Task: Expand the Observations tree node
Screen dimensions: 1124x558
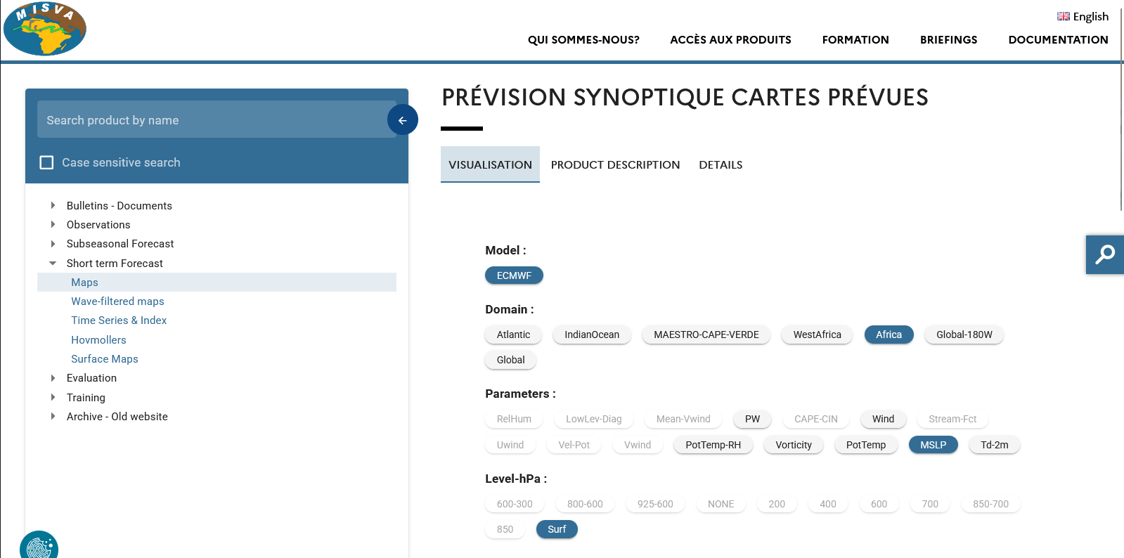Action: 53,224
